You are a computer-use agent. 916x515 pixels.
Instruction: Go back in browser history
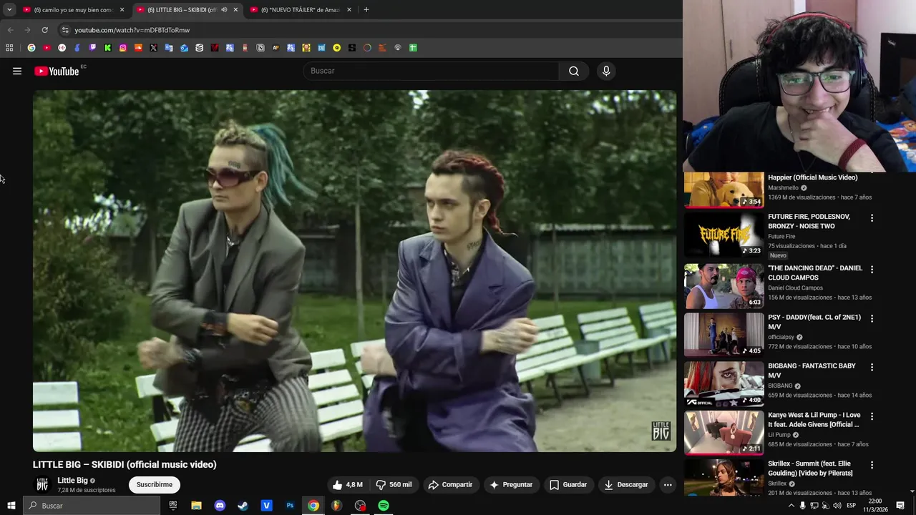coord(10,30)
